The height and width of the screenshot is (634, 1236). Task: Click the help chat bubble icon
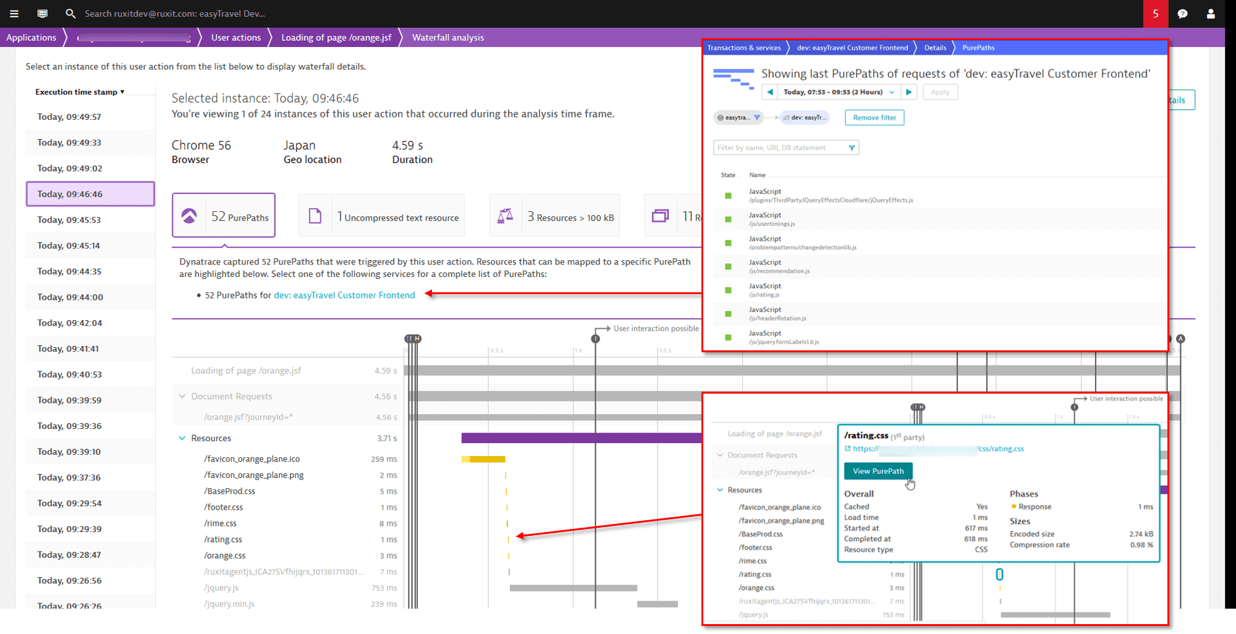click(1182, 14)
